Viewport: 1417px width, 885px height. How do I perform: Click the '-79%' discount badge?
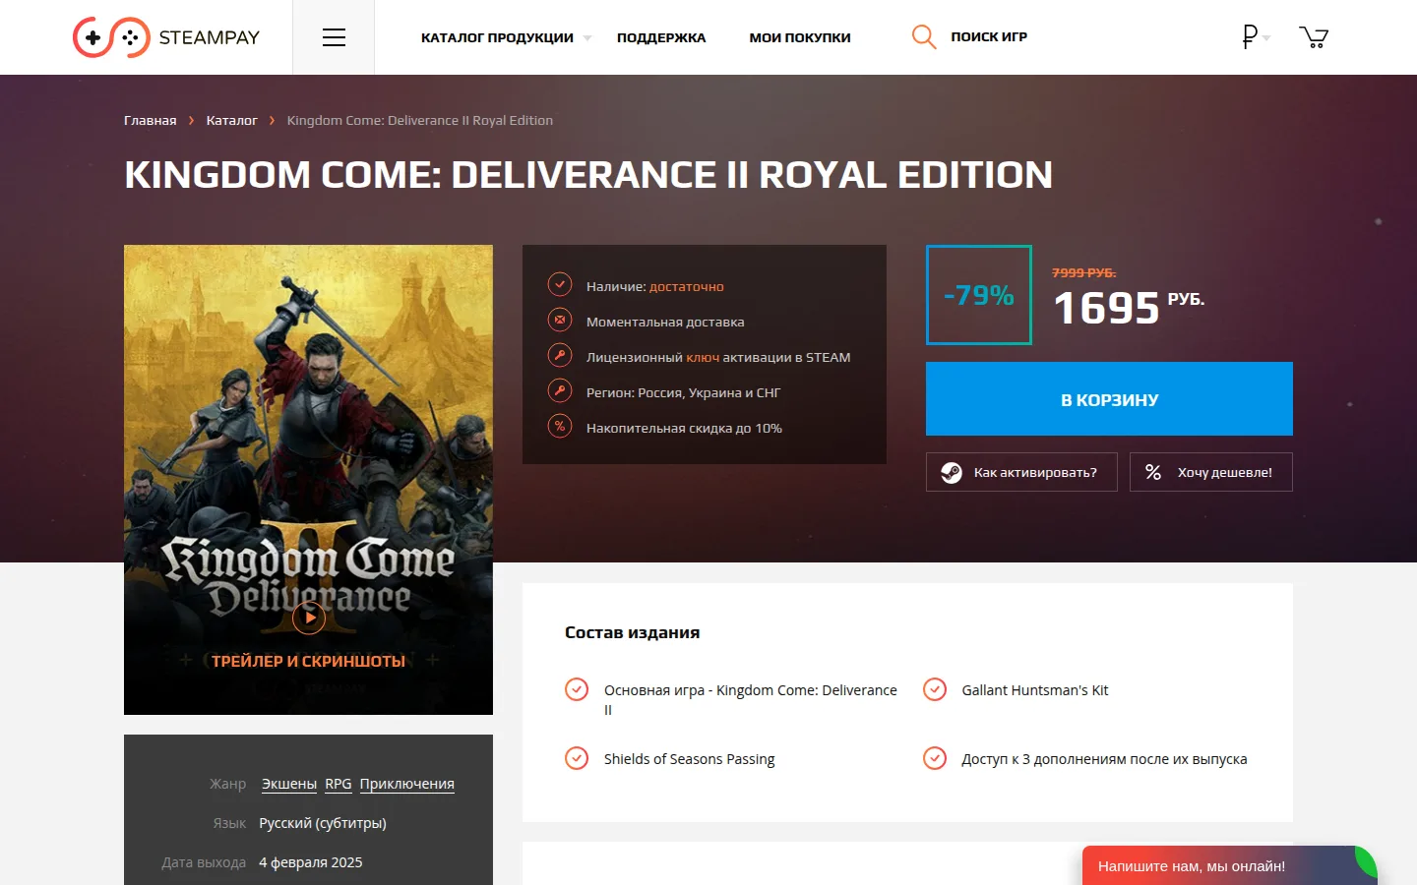click(979, 295)
